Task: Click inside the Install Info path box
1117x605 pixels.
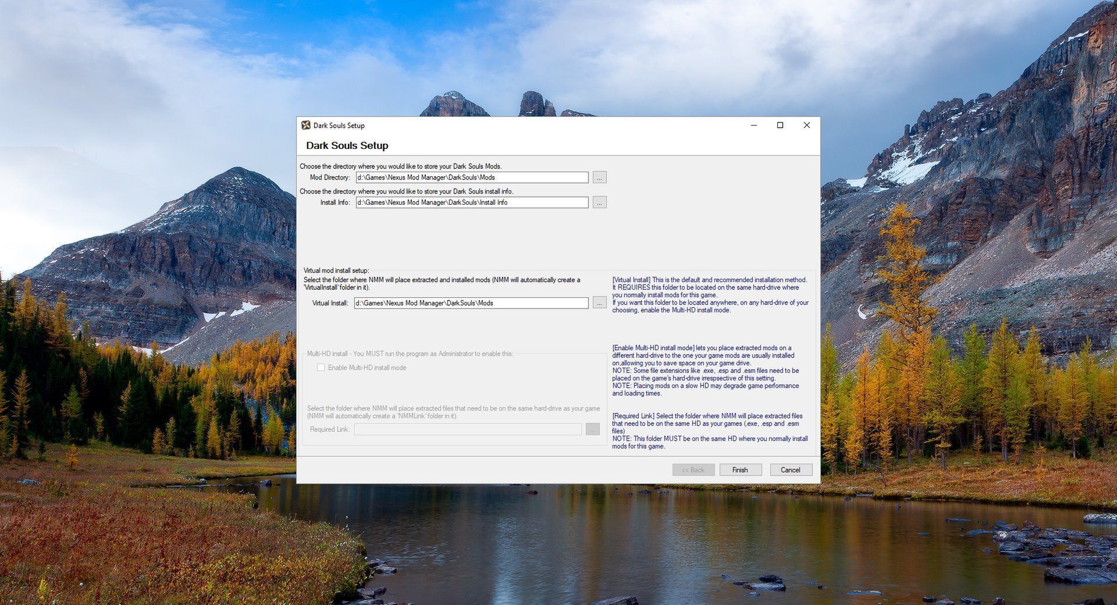Action: point(471,202)
